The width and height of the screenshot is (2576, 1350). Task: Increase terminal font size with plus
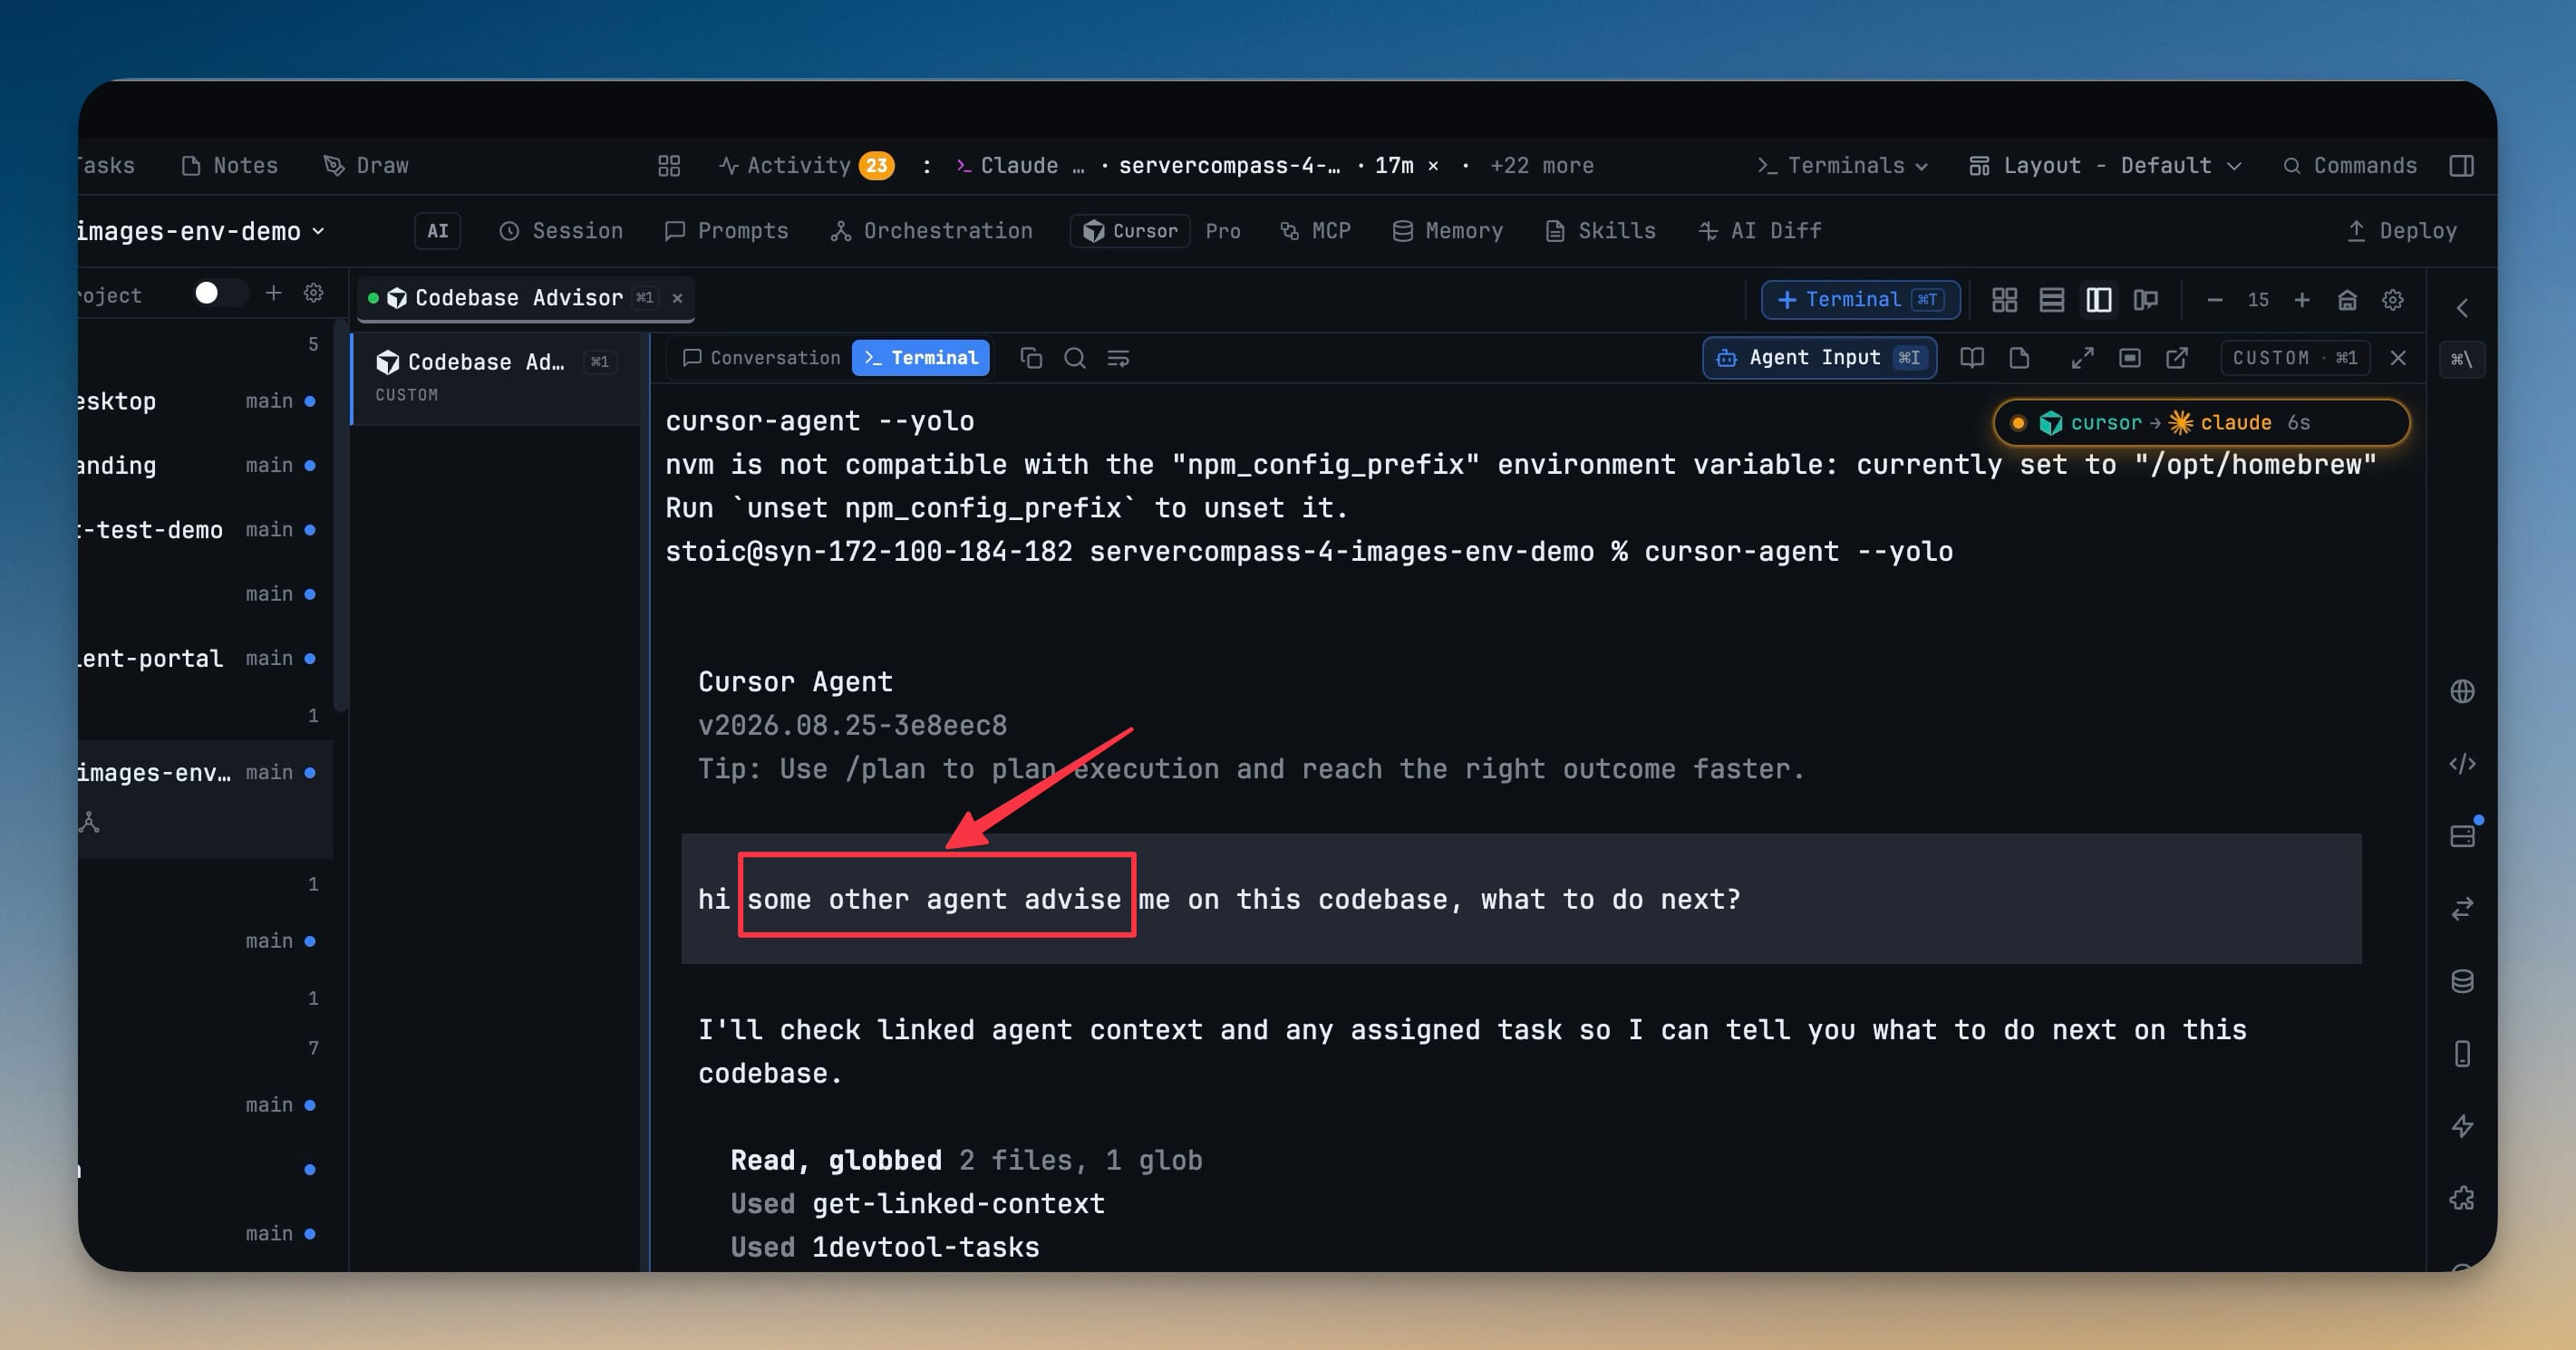pyautogui.click(x=2301, y=300)
